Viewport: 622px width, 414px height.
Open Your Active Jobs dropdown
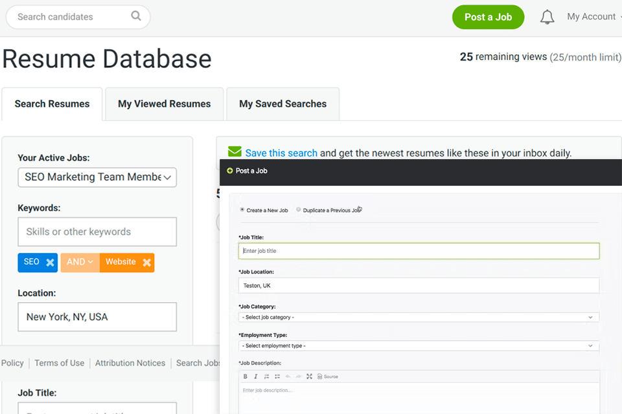(x=97, y=177)
